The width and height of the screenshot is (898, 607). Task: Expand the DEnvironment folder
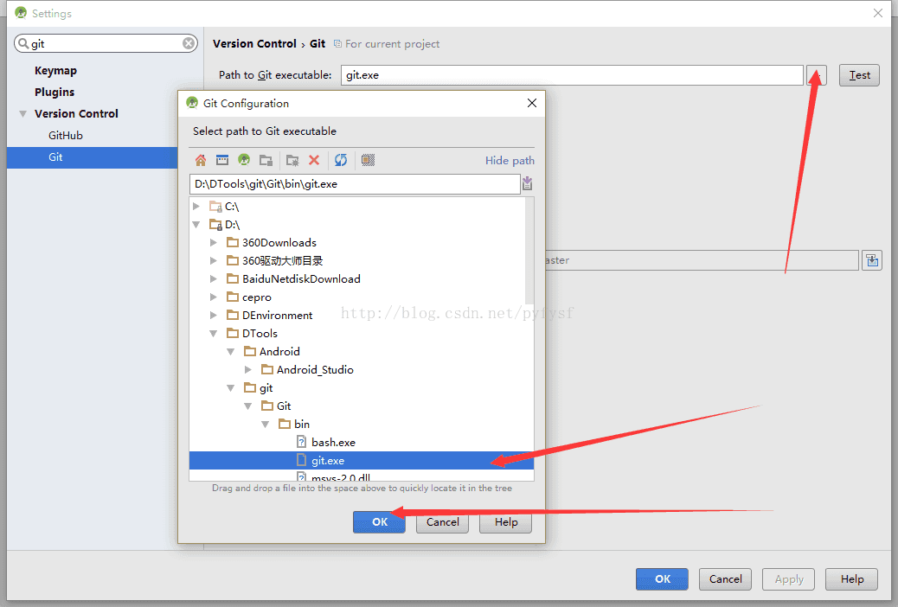point(214,316)
